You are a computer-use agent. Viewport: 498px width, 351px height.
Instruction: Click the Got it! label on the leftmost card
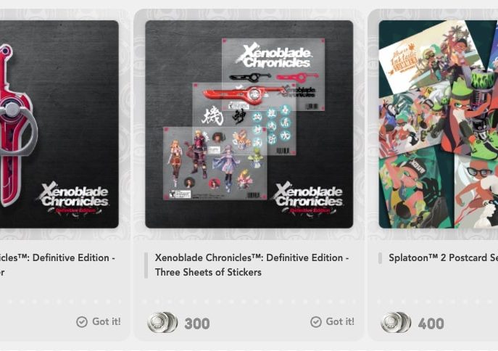pos(107,321)
